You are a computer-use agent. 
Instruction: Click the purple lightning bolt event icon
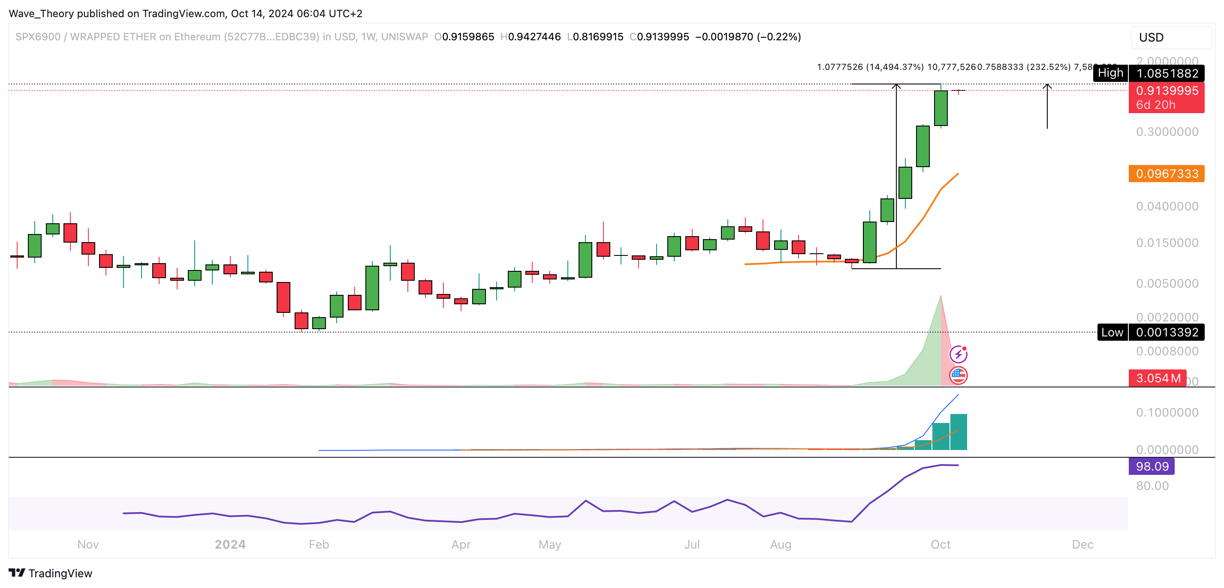coord(958,354)
